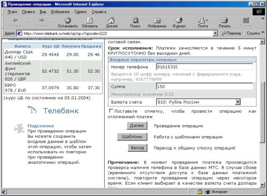267x196 pixels.
Task: Click the Stop (Остановить) toolbar icon
Action: click(x=68, y=20)
